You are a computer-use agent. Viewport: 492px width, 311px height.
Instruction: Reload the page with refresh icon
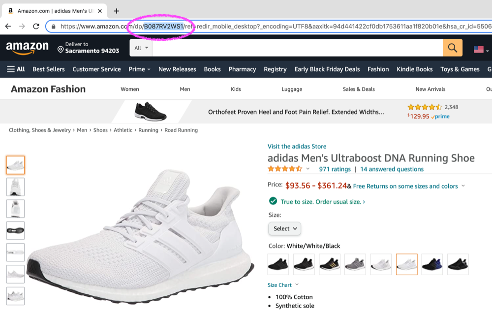(36, 27)
